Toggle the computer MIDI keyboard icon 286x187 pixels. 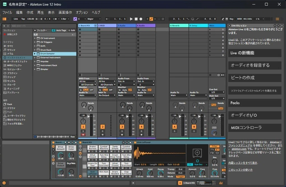click(x=227, y=19)
